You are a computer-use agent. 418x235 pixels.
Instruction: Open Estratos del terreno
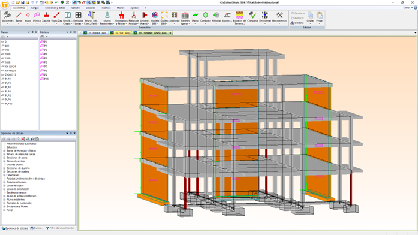pyautogui.click(x=239, y=17)
